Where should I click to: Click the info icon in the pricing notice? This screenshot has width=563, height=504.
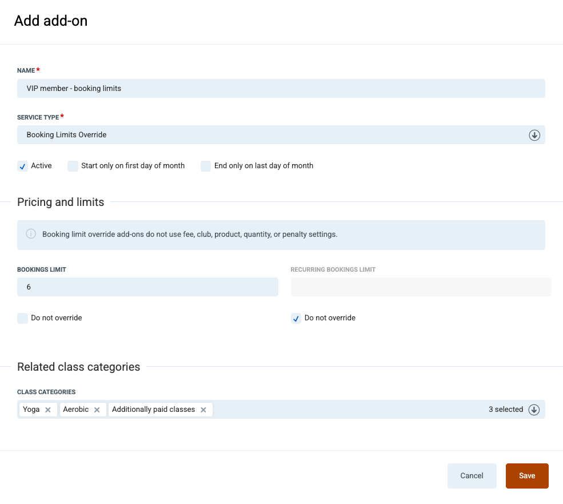click(31, 233)
